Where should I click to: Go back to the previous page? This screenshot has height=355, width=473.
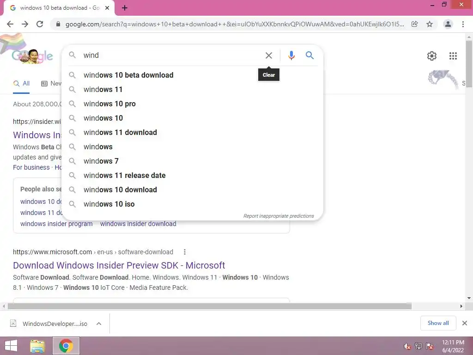pyautogui.click(x=10, y=24)
